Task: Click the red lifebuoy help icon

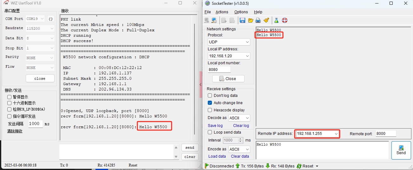Action: tap(285, 20)
